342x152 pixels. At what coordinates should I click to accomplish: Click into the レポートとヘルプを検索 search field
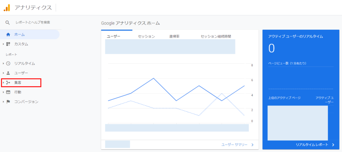click(x=33, y=22)
